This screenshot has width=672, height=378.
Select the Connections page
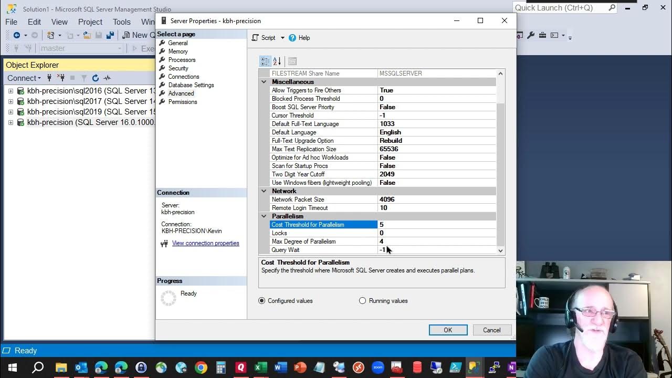183,77
